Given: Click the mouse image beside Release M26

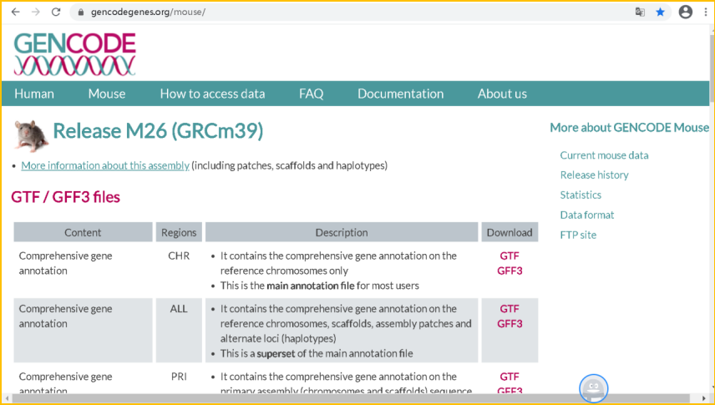Looking at the screenshot, I should [31, 133].
